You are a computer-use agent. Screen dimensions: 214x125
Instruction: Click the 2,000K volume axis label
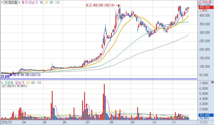204,109
